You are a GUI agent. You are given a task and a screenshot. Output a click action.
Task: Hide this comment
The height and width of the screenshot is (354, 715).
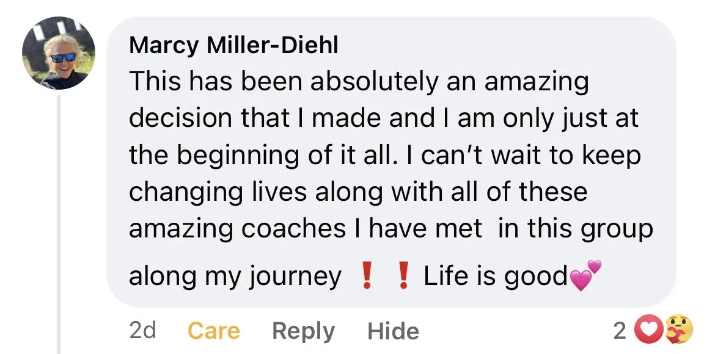pyautogui.click(x=393, y=331)
